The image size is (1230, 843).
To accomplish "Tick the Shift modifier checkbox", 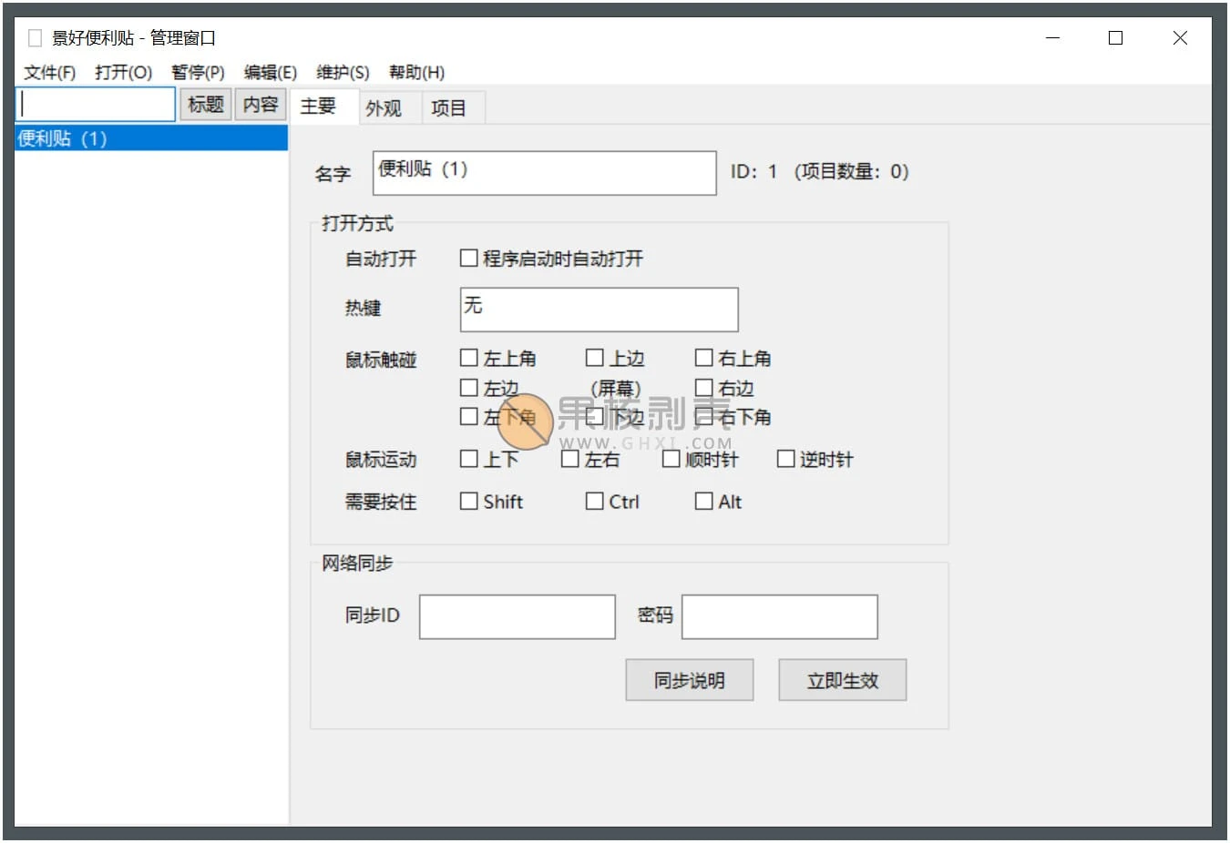I will (x=469, y=502).
